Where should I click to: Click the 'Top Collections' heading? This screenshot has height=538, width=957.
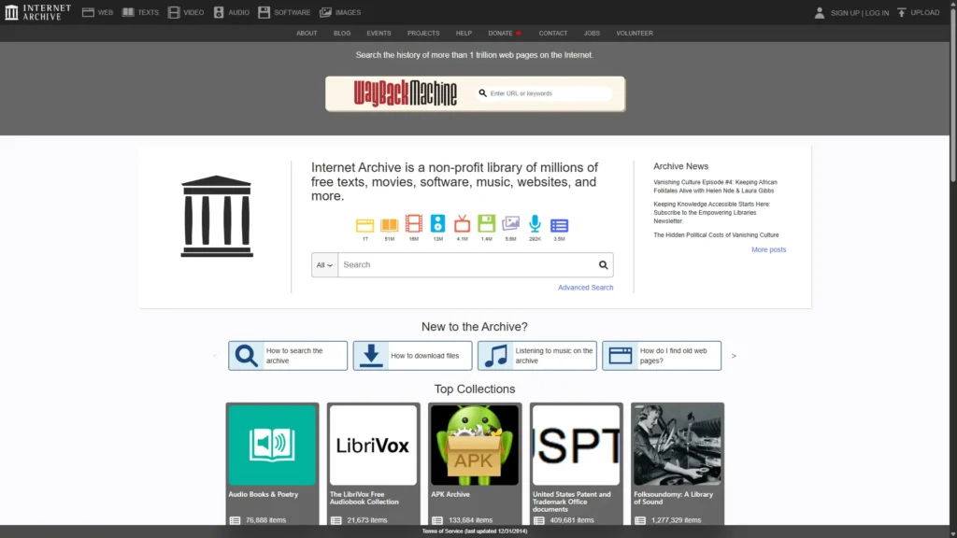(x=474, y=389)
